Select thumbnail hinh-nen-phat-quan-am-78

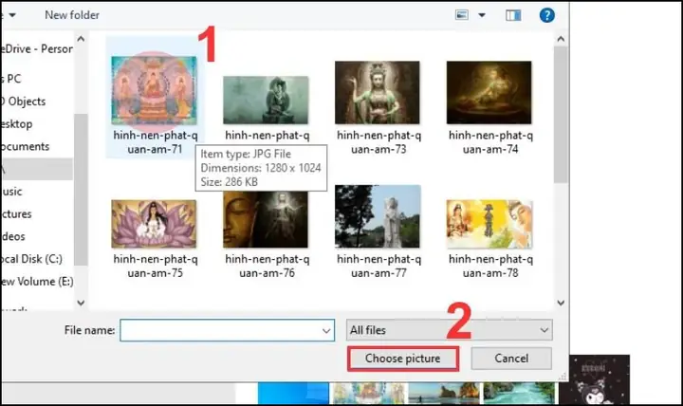pyautogui.click(x=489, y=224)
